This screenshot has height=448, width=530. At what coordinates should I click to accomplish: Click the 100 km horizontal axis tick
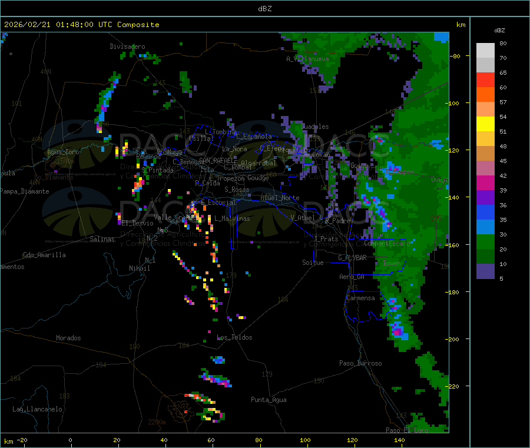tap(305, 440)
